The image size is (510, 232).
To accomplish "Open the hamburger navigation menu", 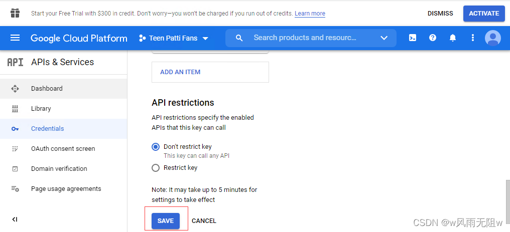I will pyautogui.click(x=15, y=38).
